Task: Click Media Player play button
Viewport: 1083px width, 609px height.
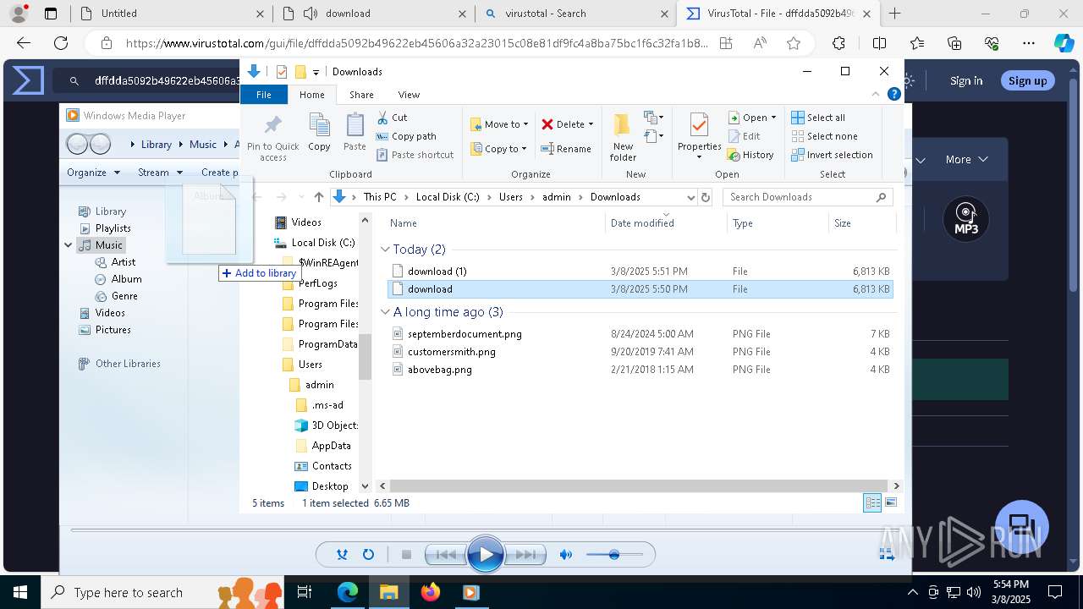Action: click(485, 555)
